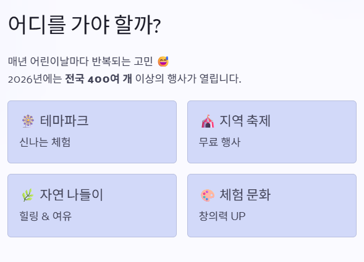This screenshot has height=262, width=364.
Task: Click the line 매년 어린이날마다 반복되는 고민
Action: [x=80, y=62]
